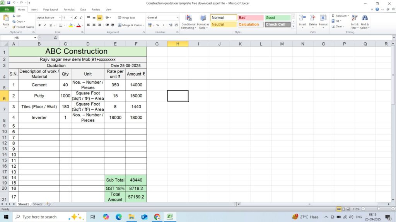The height and width of the screenshot is (222, 396).
Task: Toggle Wrap Text on selected cell
Action: 126,18
